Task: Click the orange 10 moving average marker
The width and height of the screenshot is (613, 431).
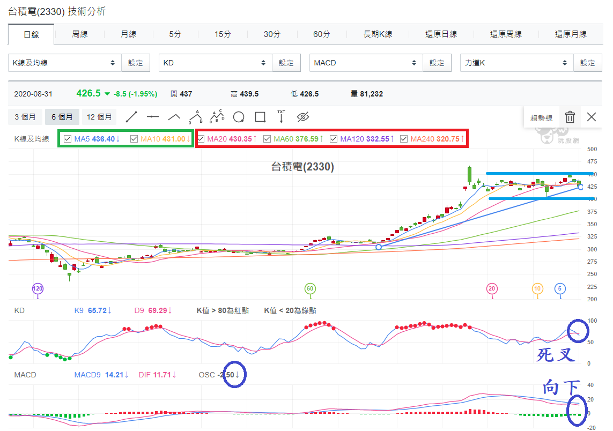Action: click(537, 289)
